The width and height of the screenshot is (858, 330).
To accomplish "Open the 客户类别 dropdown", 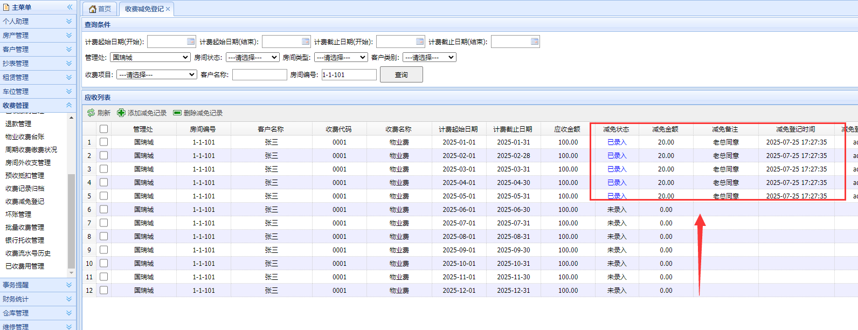I will (x=430, y=57).
